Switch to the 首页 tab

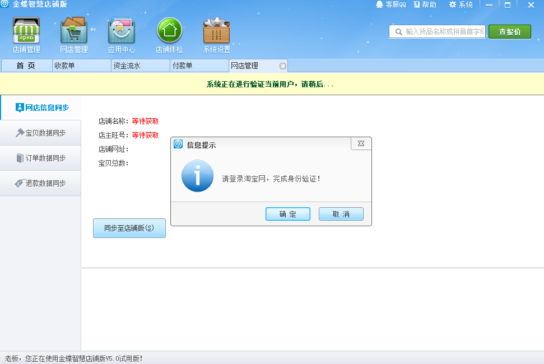[26, 66]
